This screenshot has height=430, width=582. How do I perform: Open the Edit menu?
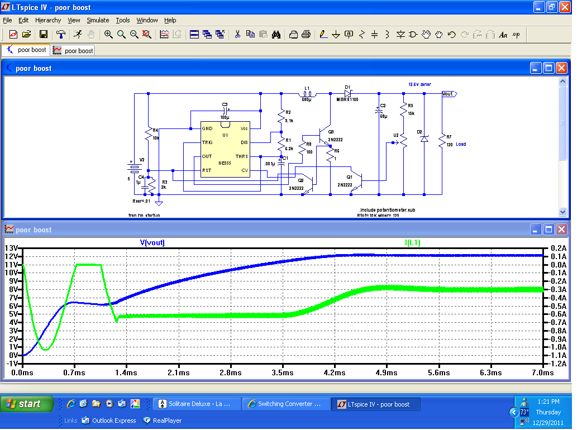click(x=23, y=20)
